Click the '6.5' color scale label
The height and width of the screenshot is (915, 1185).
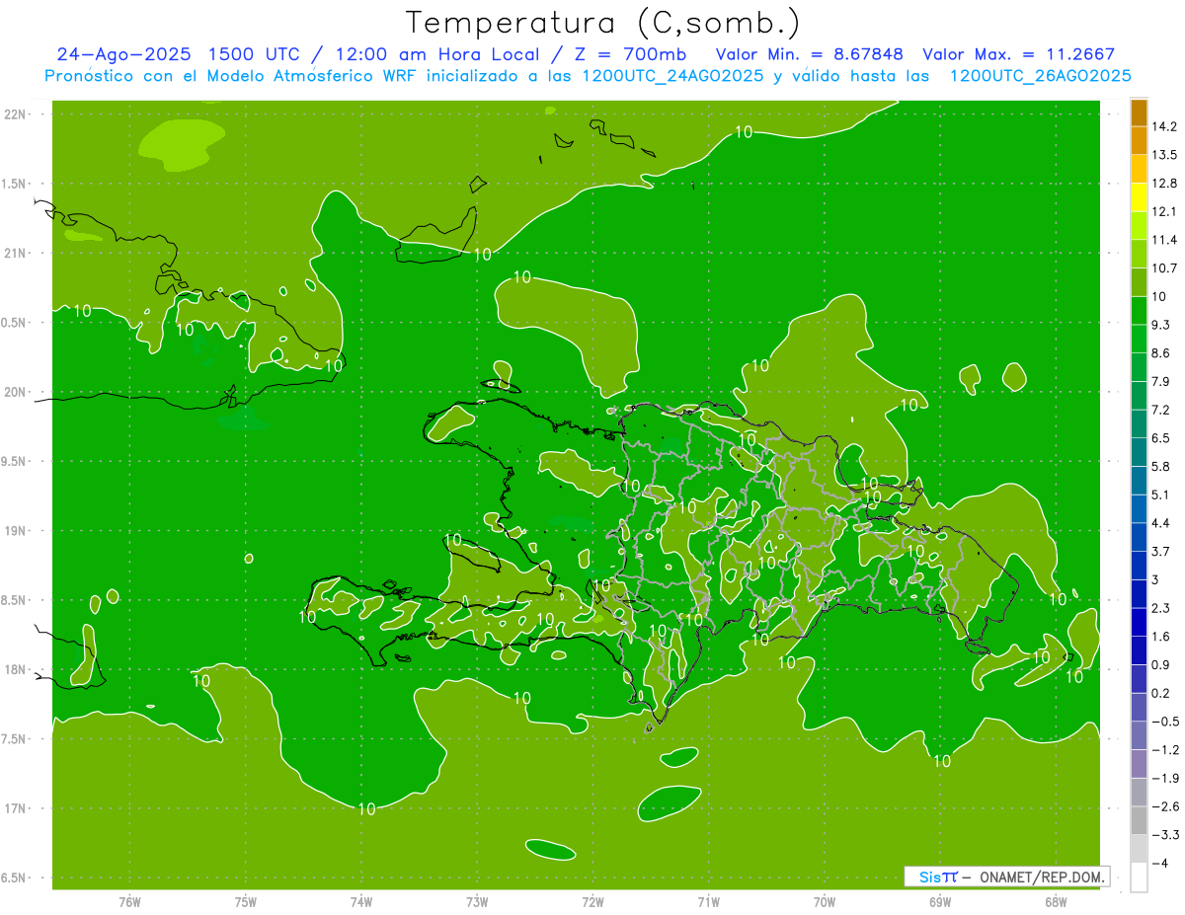coord(1161,437)
